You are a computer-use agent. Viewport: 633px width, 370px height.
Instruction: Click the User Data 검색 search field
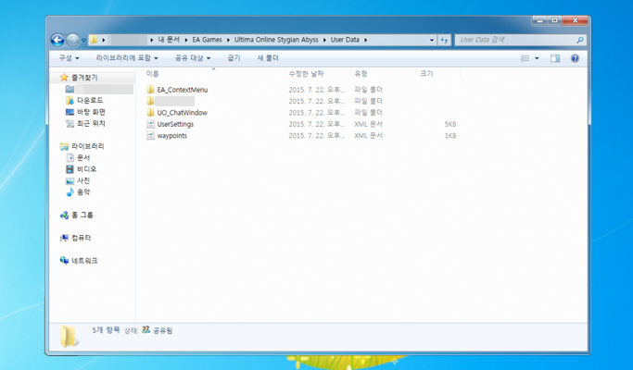(x=520, y=40)
